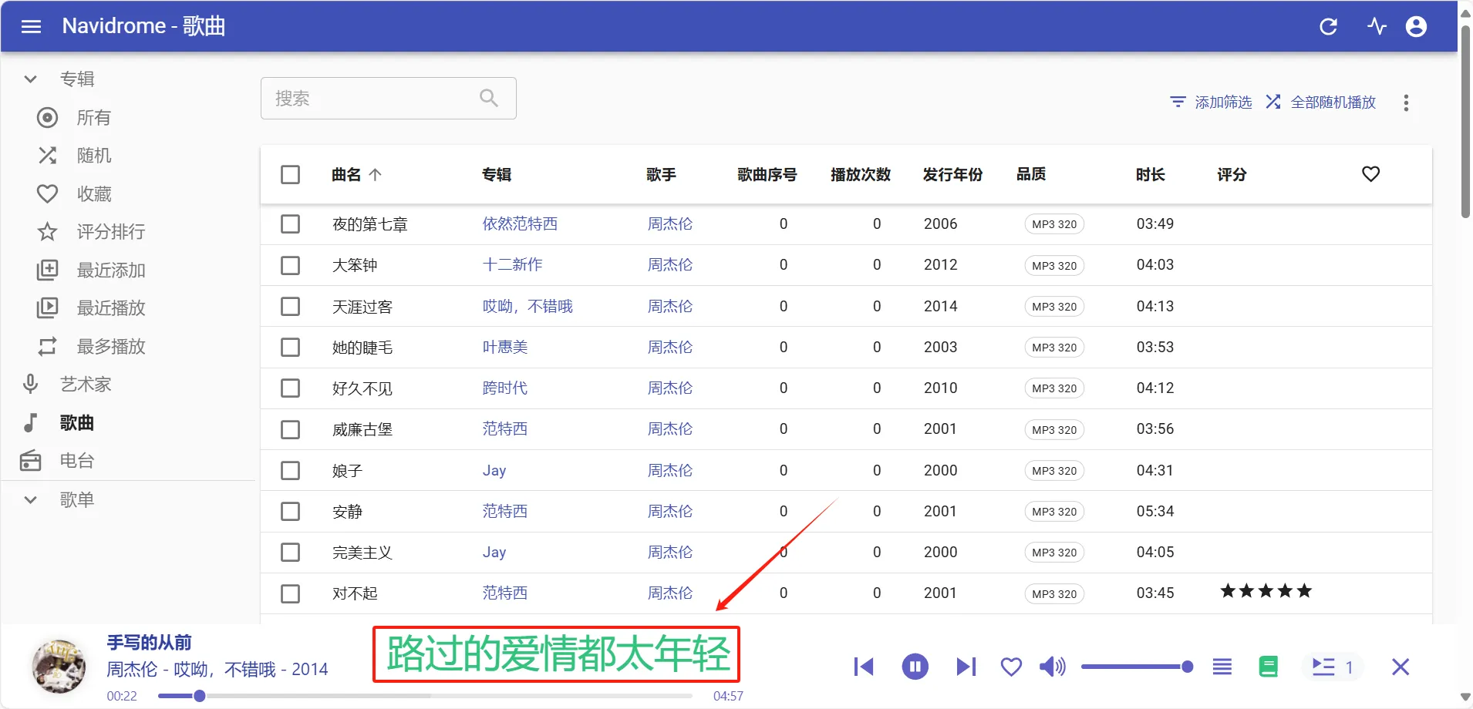
Task: Check the box for 娘子
Action: 290,471
